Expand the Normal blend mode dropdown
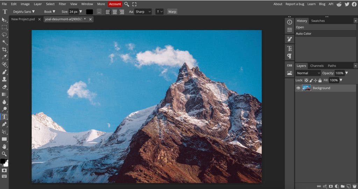 click(x=308, y=73)
